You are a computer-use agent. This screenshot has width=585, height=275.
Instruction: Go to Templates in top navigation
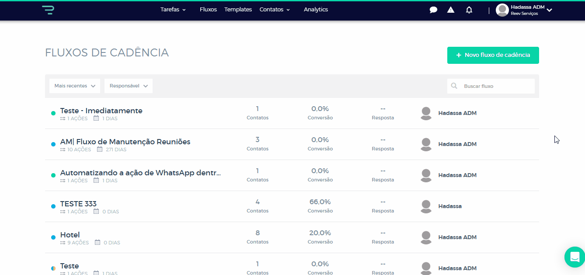238,10
